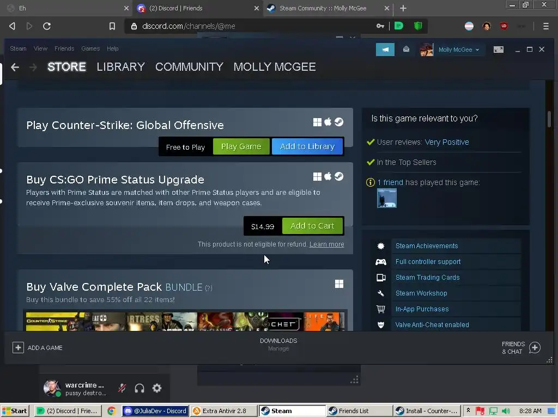Viewport: 558px width, 418px height.
Task: Expand hidden system tray icons
Action: tap(468, 410)
